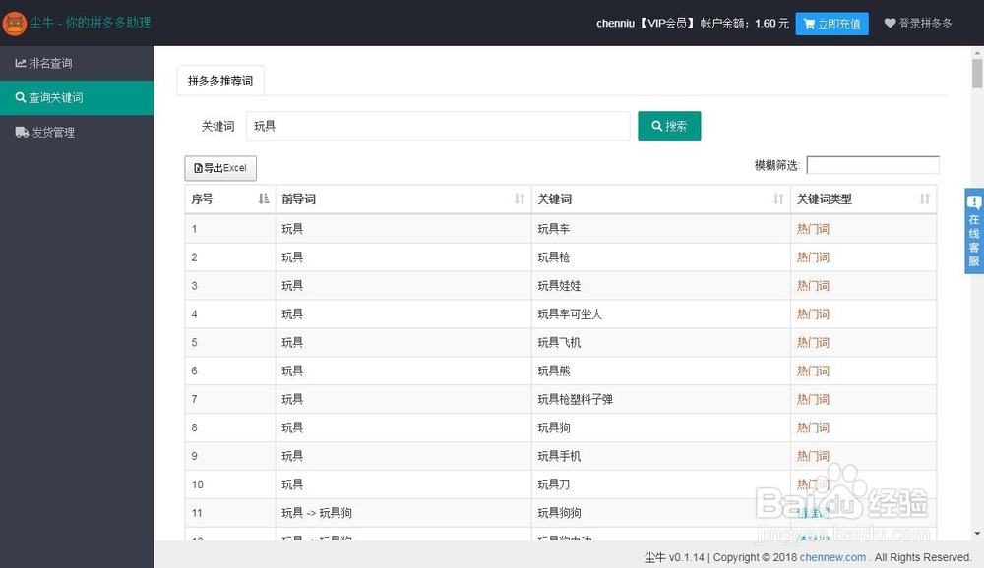984x568 pixels.
Task: Click row number 7 cell
Action: click(x=230, y=399)
